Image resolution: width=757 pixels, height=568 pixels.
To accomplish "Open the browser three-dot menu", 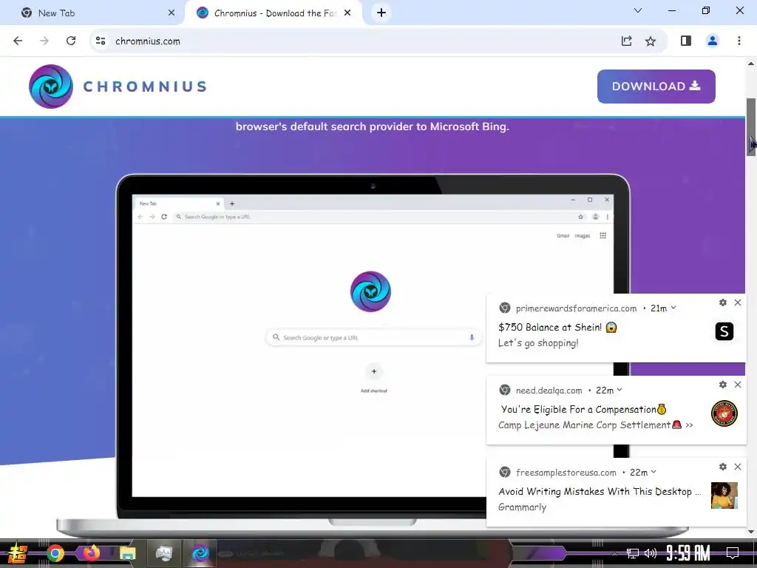I will point(739,41).
